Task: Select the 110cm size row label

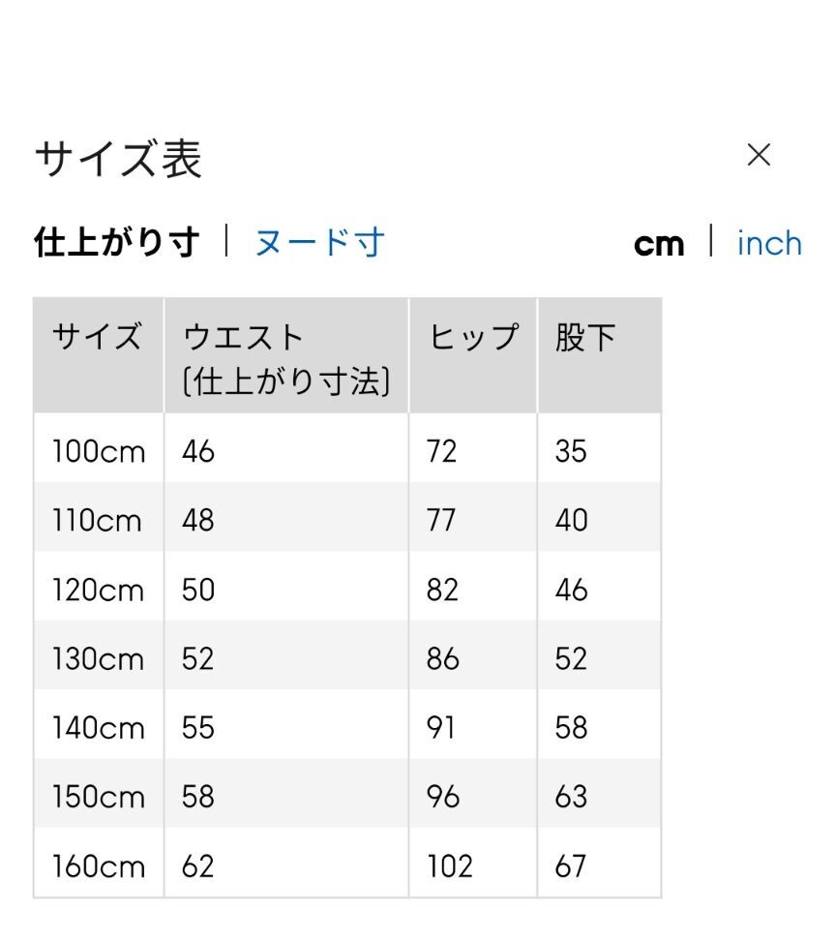Action: 97,521
